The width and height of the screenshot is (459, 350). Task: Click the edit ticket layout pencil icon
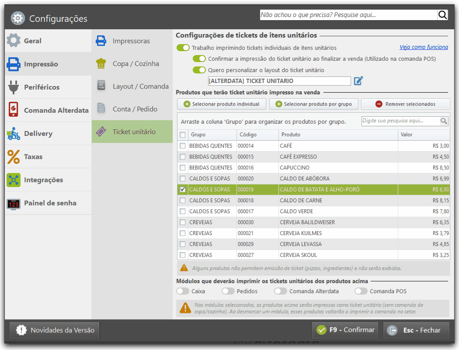point(358,81)
